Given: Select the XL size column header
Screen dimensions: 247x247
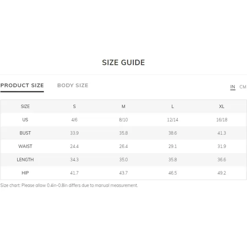Looking at the screenshot, I should pyautogui.click(x=221, y=107).
